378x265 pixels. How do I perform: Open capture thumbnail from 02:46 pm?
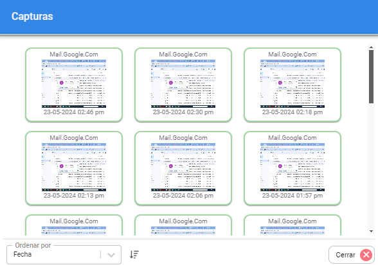74,83
